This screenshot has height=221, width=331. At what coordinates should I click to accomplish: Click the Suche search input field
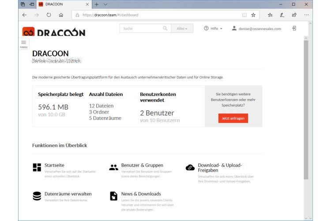click(x=141, y=28)
